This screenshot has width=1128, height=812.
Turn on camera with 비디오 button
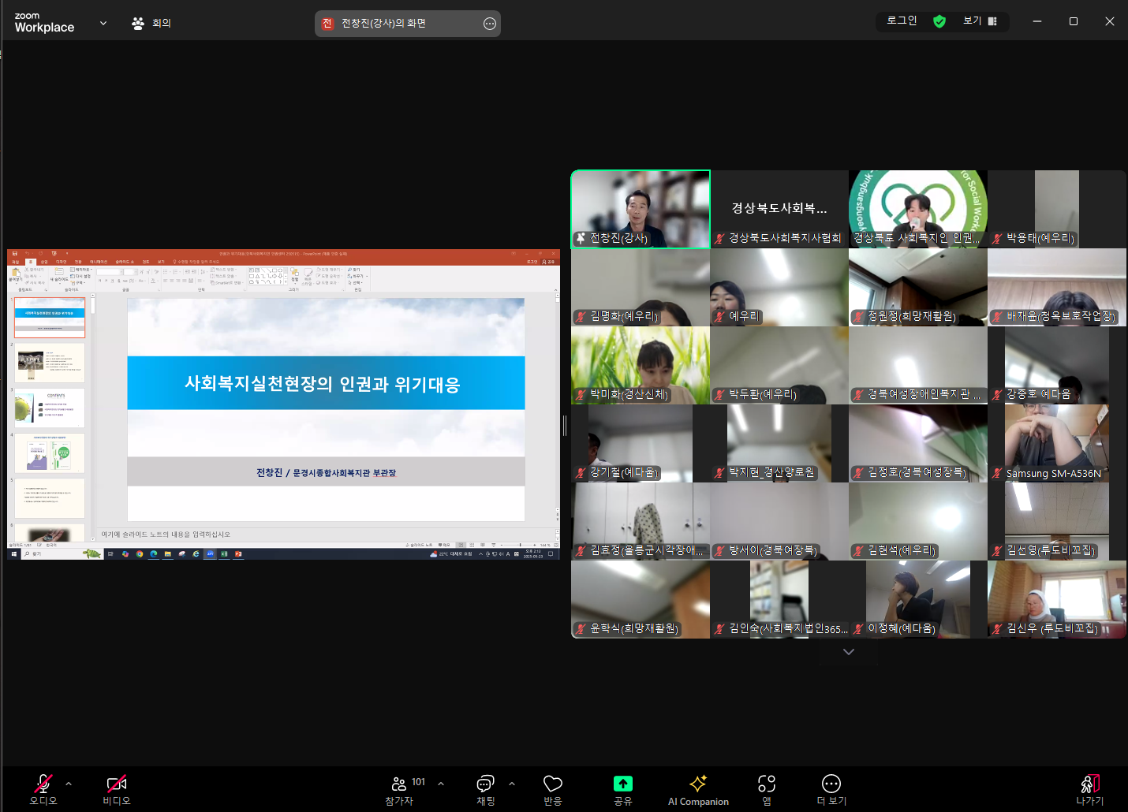117,789
